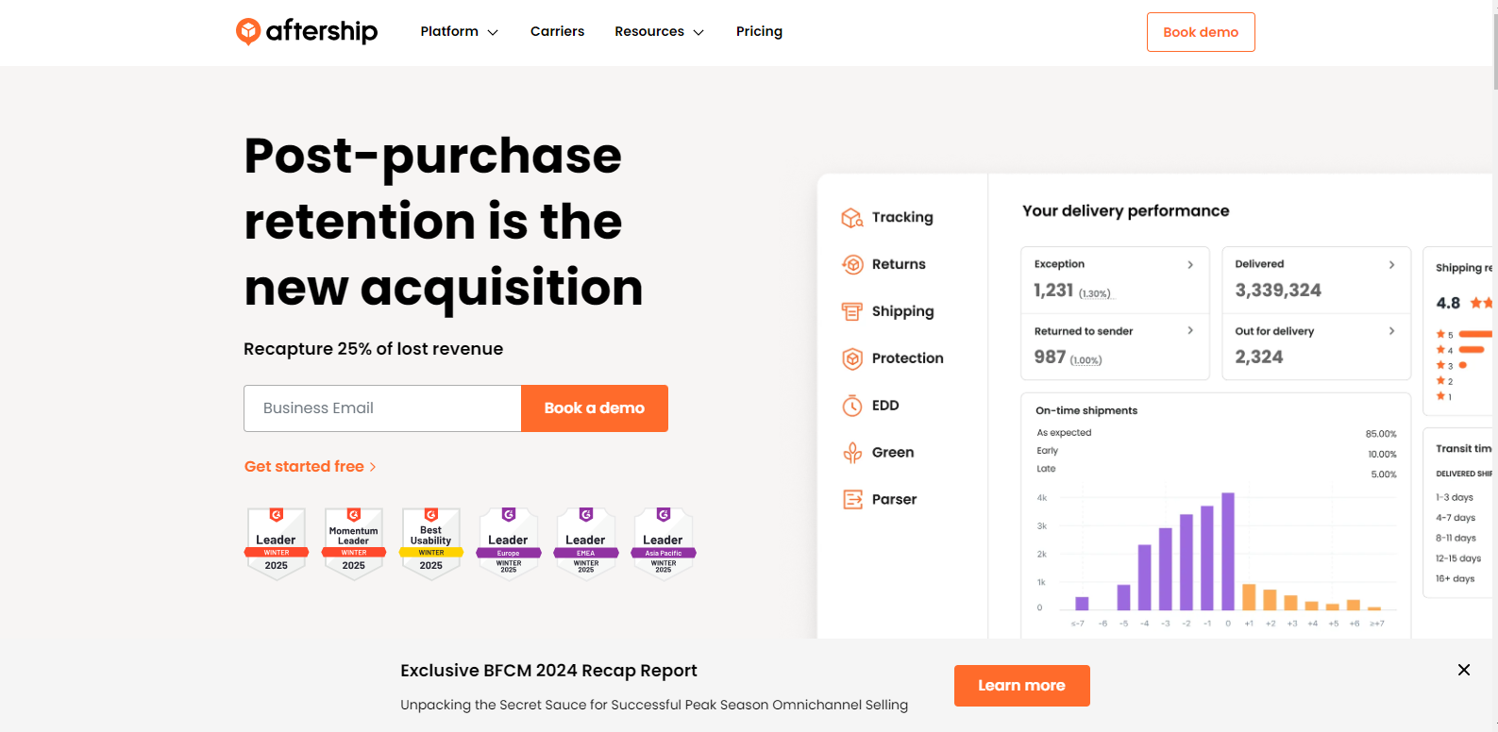Click the Momentum Leader badge

354,543
